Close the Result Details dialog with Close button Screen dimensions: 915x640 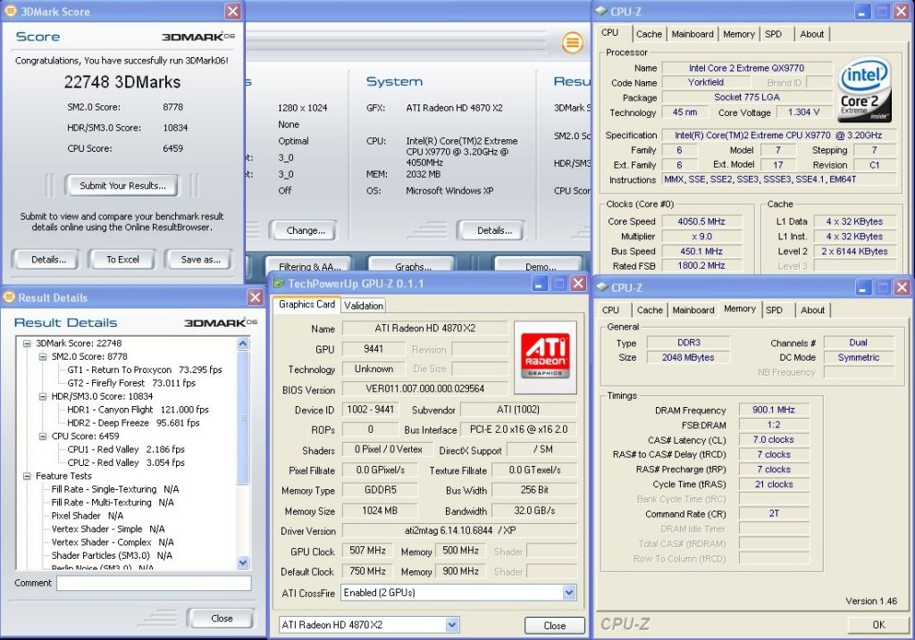pyautogui.click(x=222, y=619)
